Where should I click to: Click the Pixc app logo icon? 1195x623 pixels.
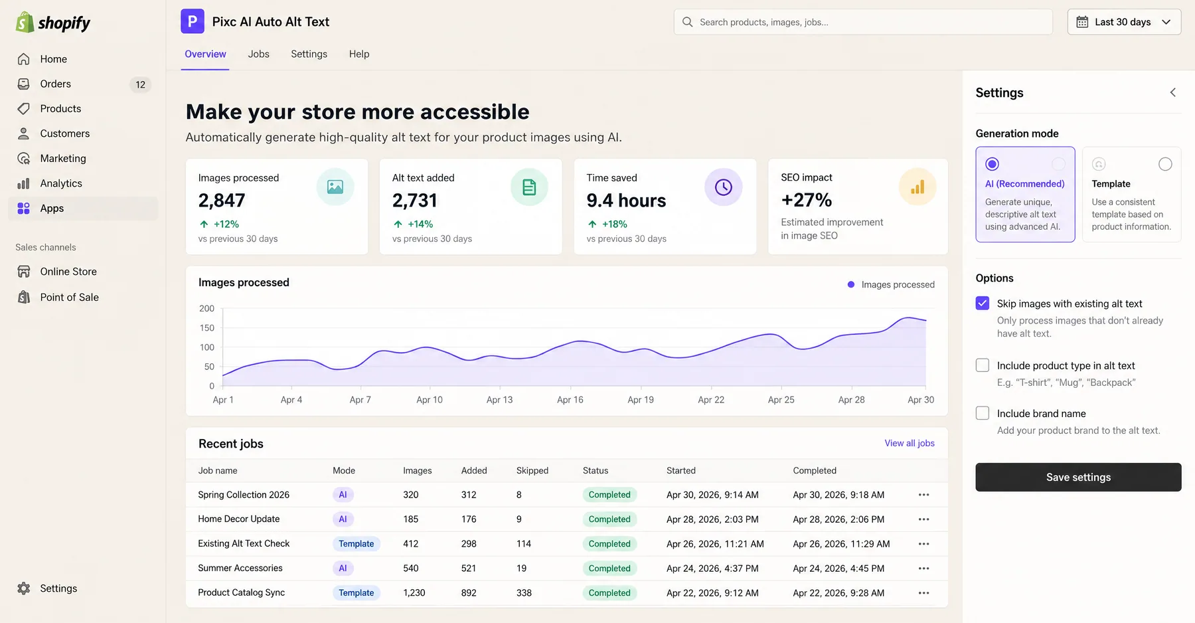click(x=193, y=21)
